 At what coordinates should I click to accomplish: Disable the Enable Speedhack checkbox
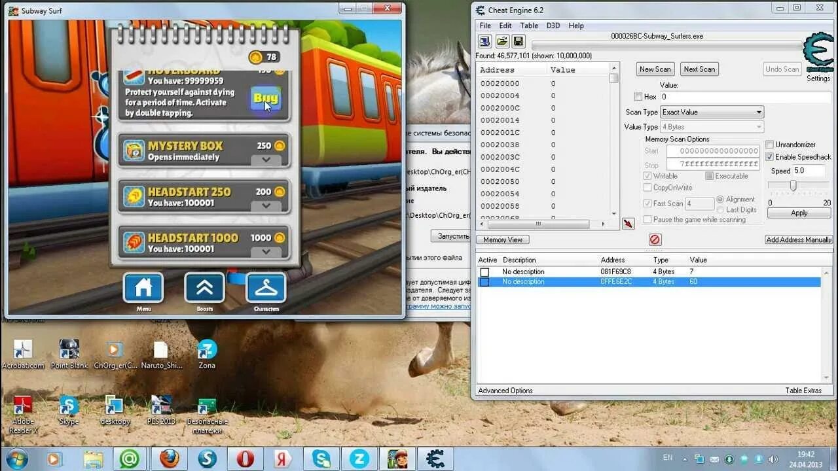point(770,157)
